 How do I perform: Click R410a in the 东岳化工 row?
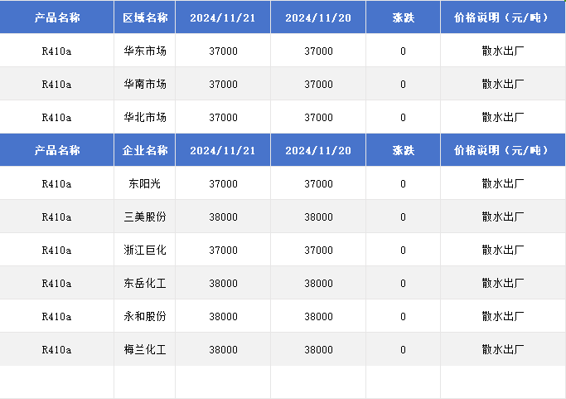pyautogui.click(x=56, y=284)
